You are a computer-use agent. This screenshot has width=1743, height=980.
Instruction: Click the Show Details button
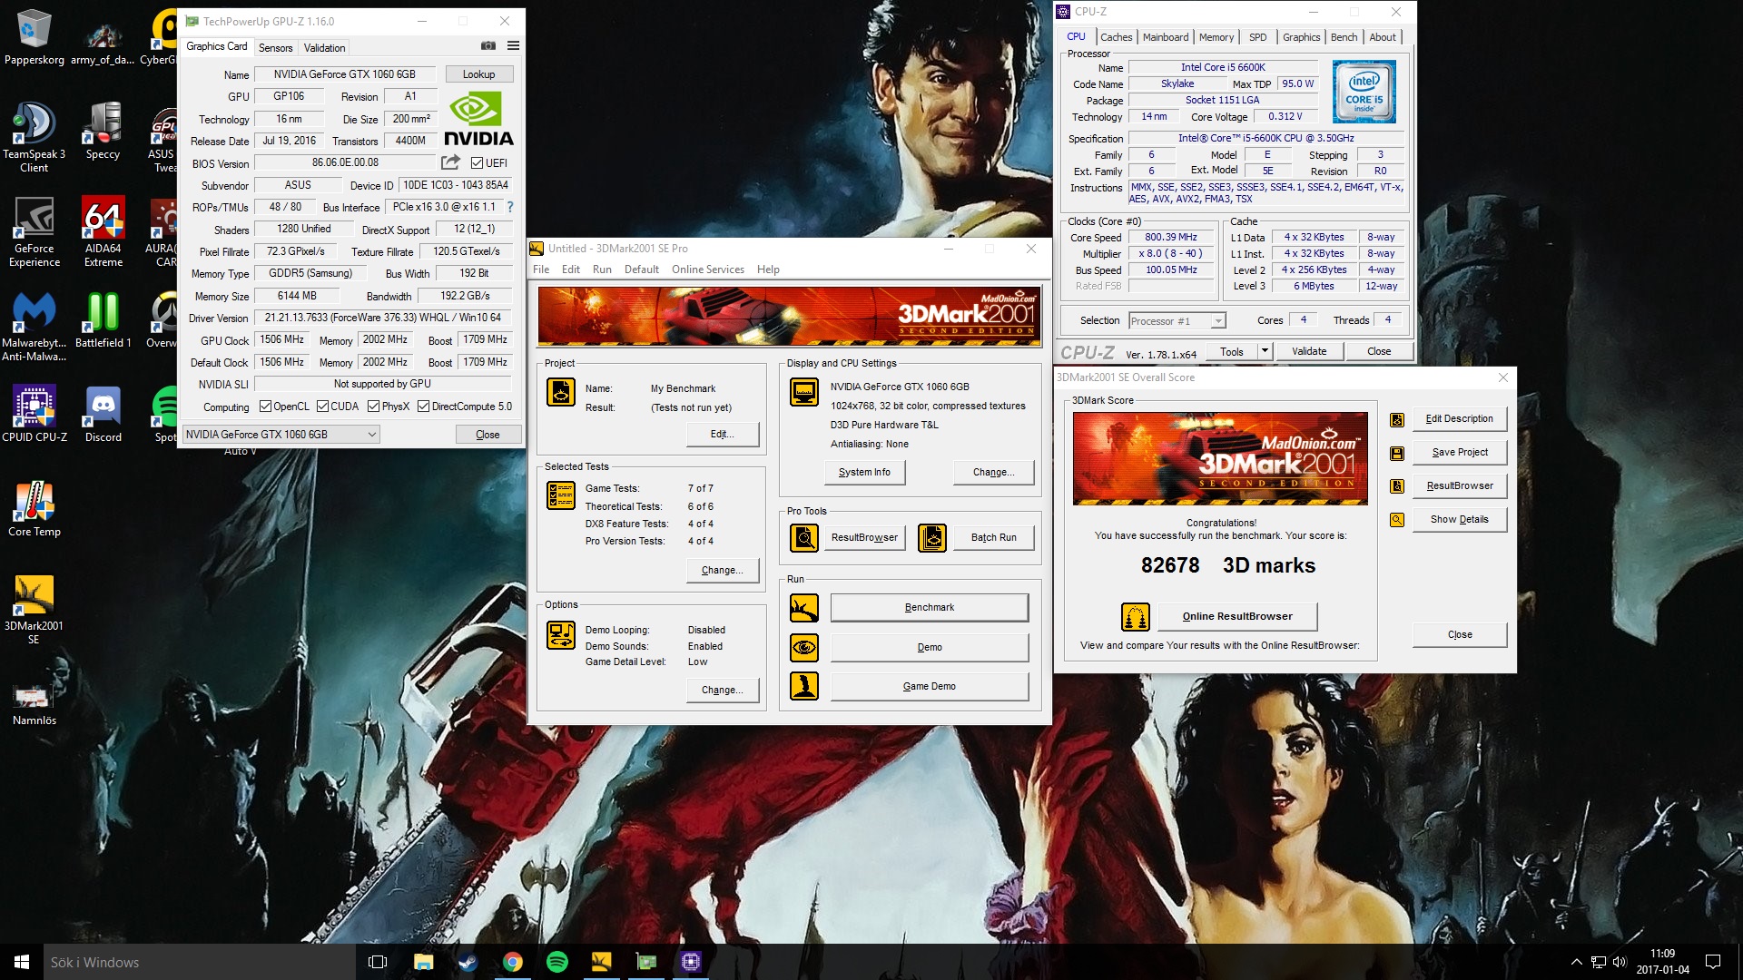tap(1460, 519)
